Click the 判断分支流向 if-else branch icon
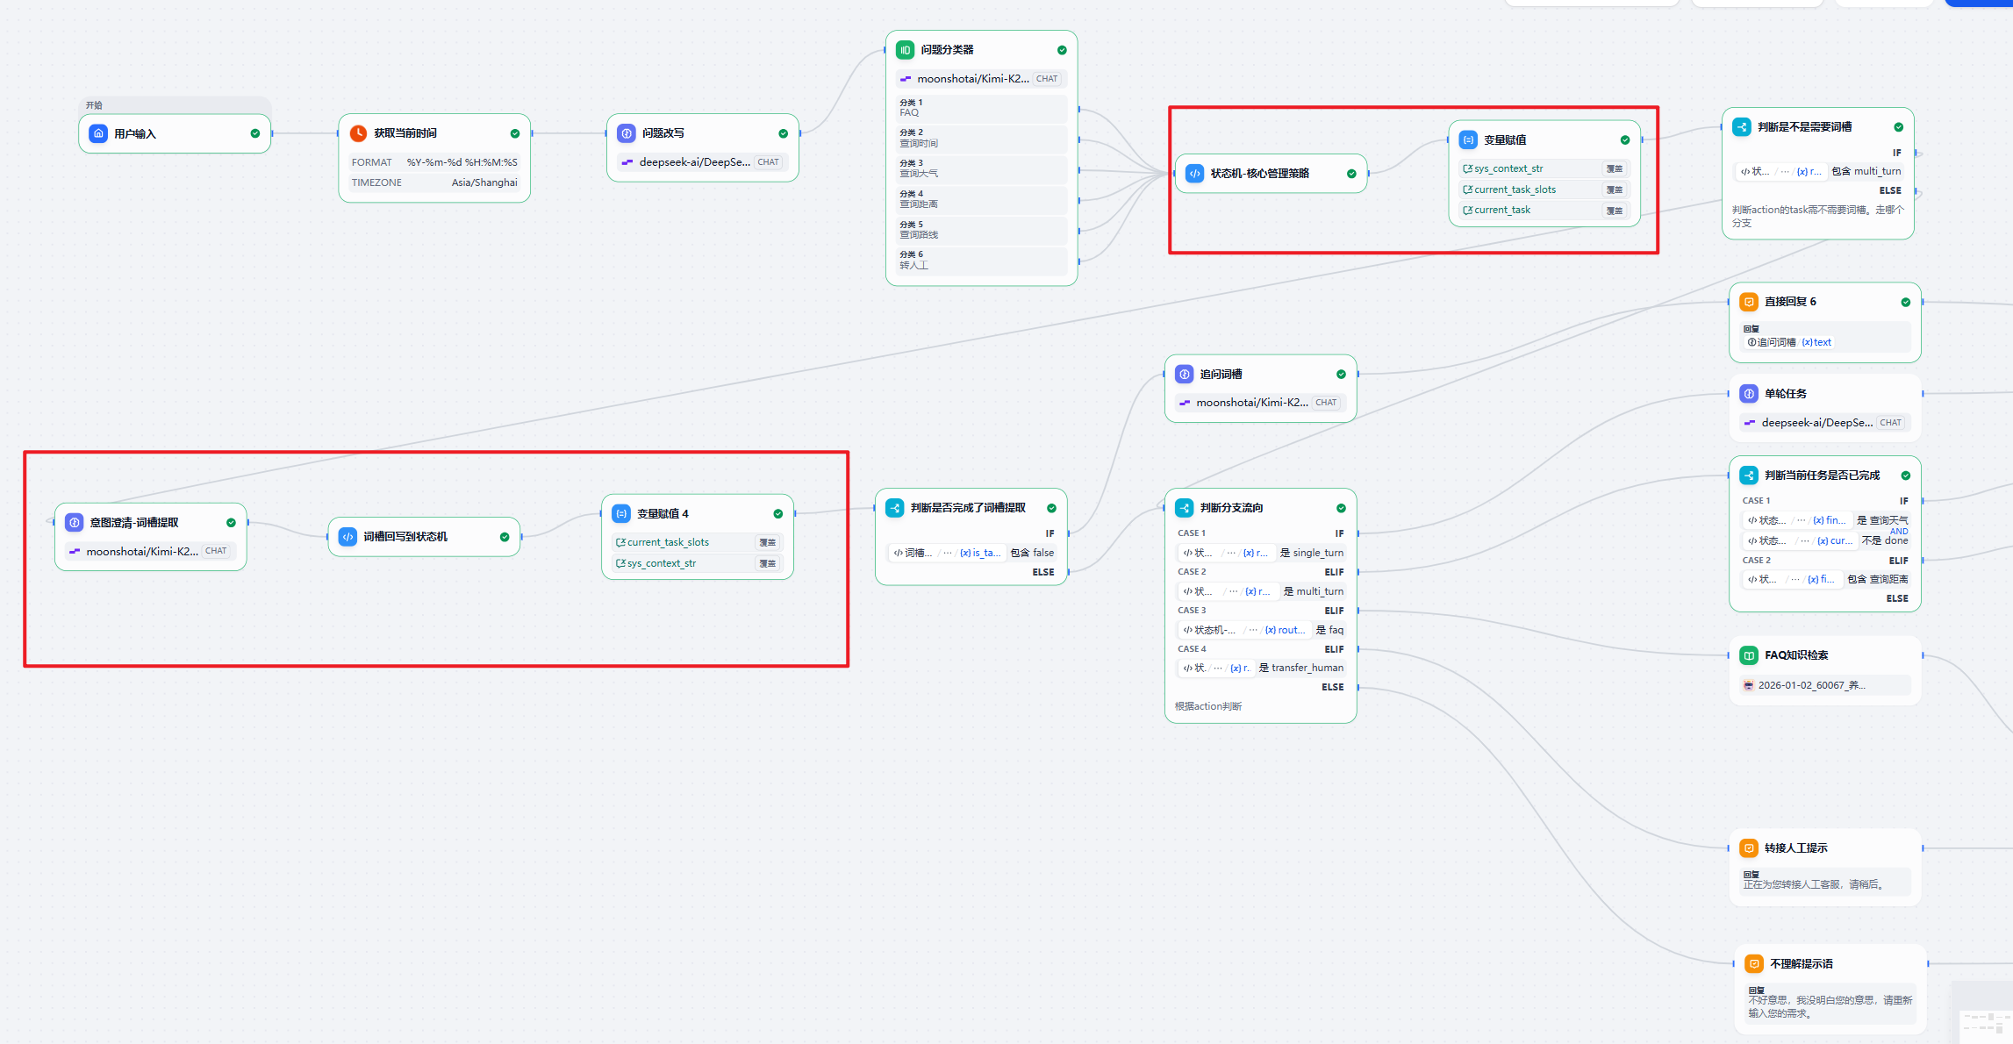 click(x=1184, y=508)
